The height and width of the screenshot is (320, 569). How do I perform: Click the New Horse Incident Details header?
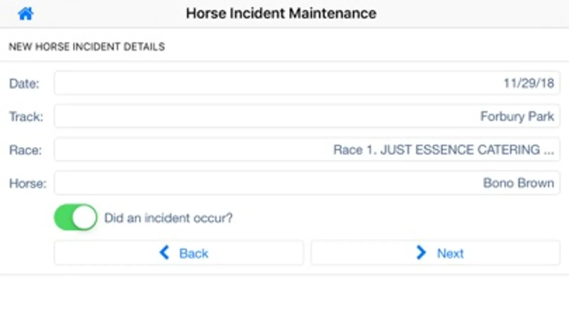coord(87,47)
